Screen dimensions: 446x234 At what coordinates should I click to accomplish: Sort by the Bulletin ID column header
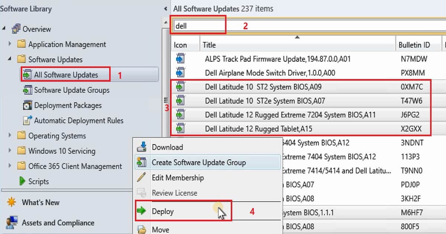(418, 45)
